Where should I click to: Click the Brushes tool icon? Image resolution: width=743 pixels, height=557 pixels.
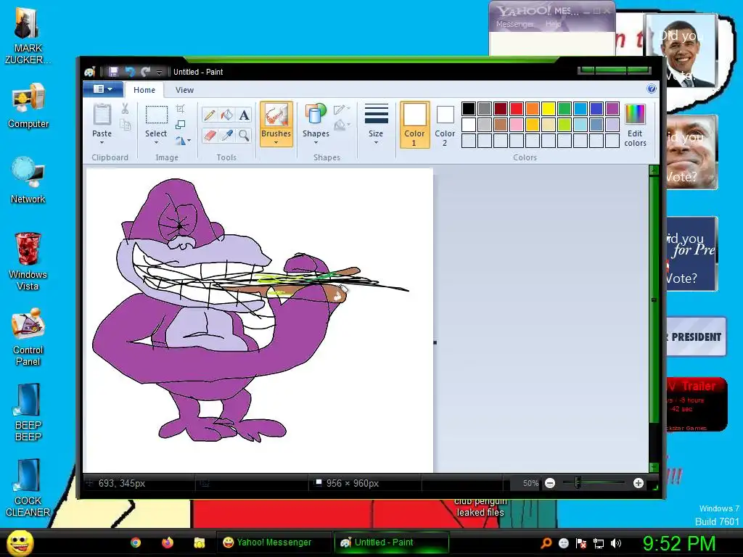[x=276, y=115]
